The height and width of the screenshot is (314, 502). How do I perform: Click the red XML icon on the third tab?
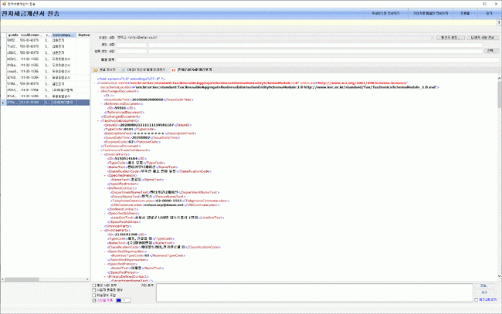pyautogui.click(x=174, y=69)
